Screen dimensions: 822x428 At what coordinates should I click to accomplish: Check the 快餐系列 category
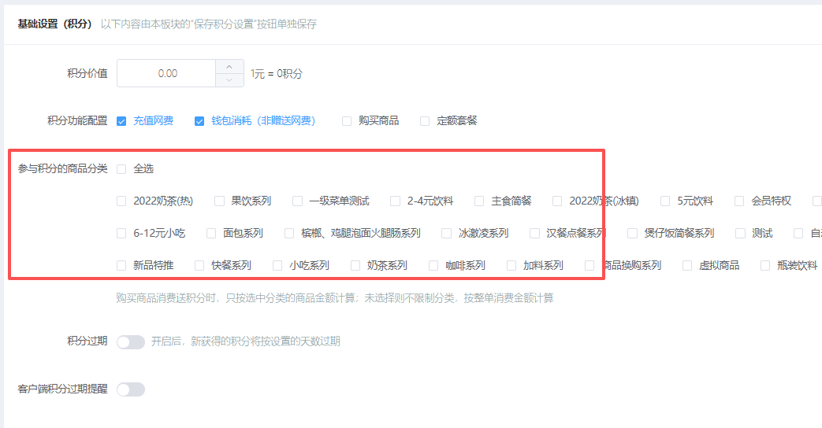(199, 266)
